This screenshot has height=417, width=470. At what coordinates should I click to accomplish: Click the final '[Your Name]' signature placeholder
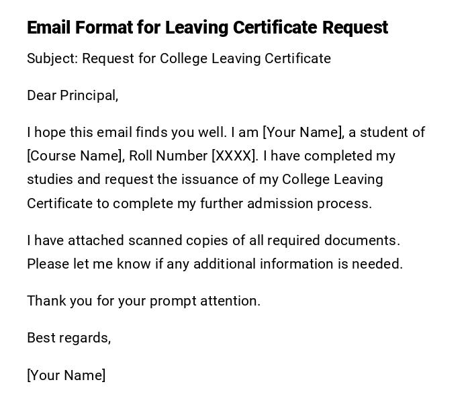tap(66, 375)
